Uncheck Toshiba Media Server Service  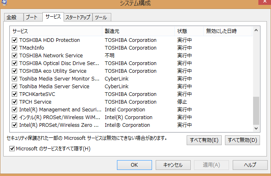pos(15,87)
